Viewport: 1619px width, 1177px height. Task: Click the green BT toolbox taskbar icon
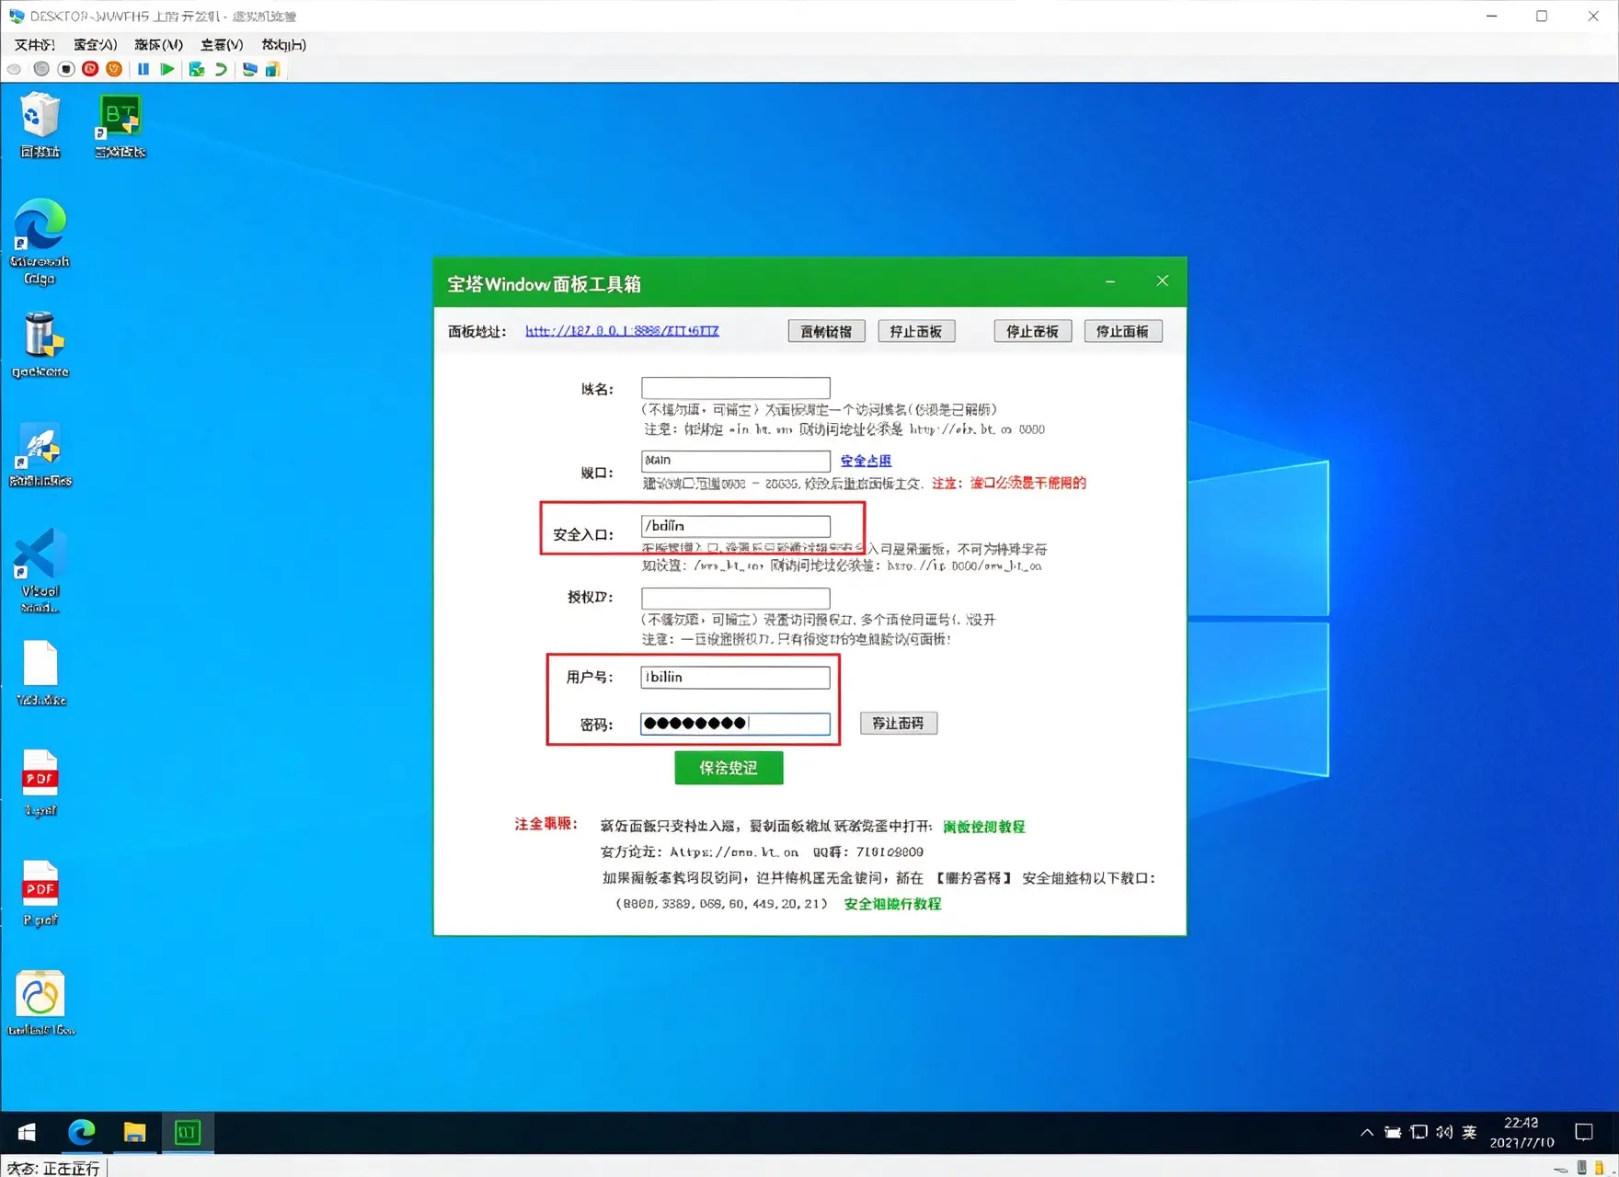tap(188, 1132)
